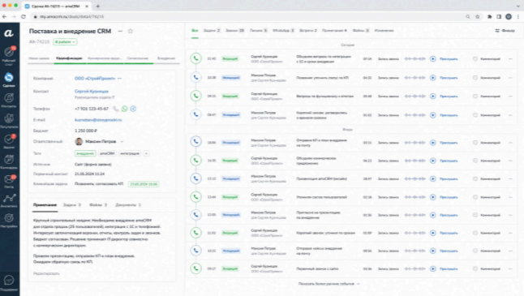Open the Календарь section in the sidebar
Screen dimensions: 524x296
point(9,161)
